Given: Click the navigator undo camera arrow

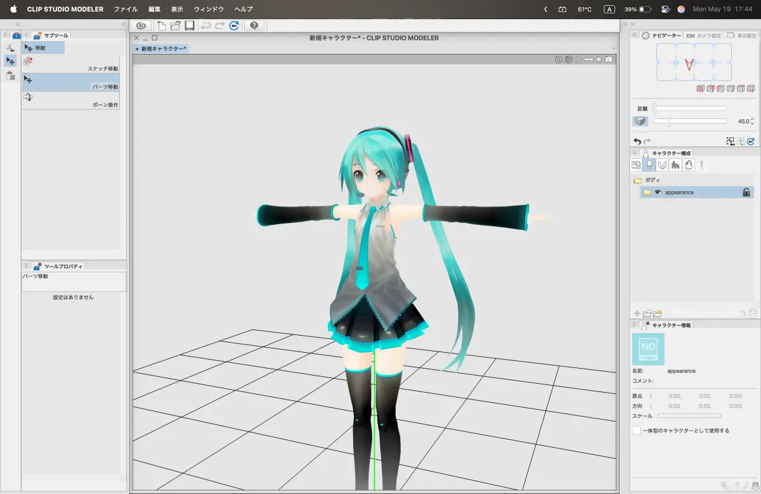Looking at the screenshot, I should click(637, 141).
